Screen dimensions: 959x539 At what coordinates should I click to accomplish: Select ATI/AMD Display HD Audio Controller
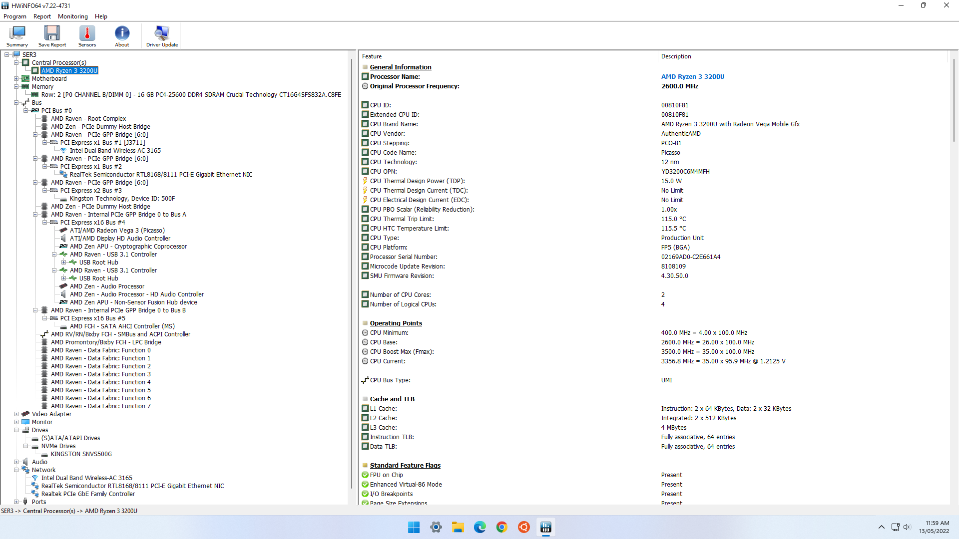(x=120, y=239)
